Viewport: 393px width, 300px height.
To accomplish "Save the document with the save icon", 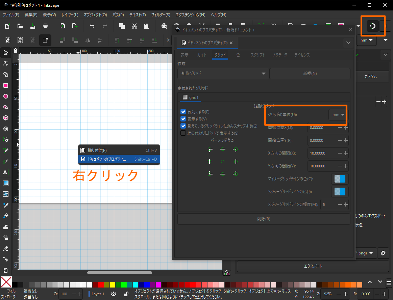I will click(32, 26).
